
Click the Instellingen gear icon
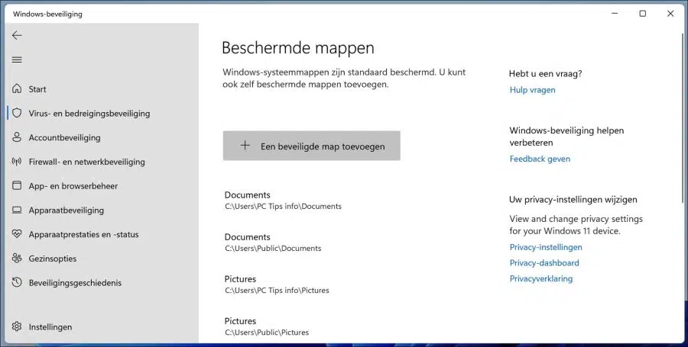pyautogui.click(x=17, y=326)
